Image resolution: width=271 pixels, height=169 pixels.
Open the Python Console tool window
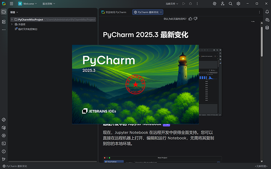[3, 120]
